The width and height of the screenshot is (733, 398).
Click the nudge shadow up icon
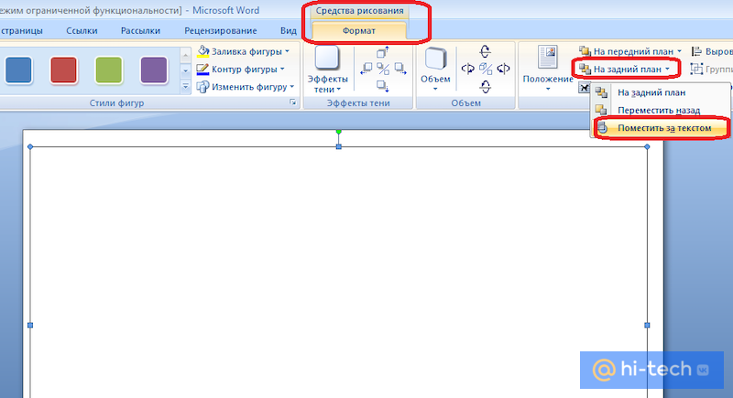click(383, 52)
